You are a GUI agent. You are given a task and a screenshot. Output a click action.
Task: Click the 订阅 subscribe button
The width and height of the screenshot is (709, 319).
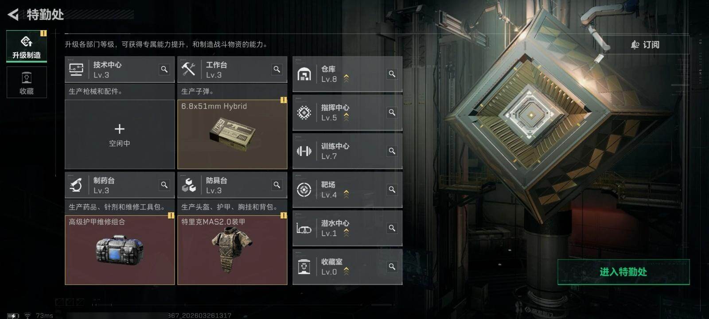click(x=645, y=45)
